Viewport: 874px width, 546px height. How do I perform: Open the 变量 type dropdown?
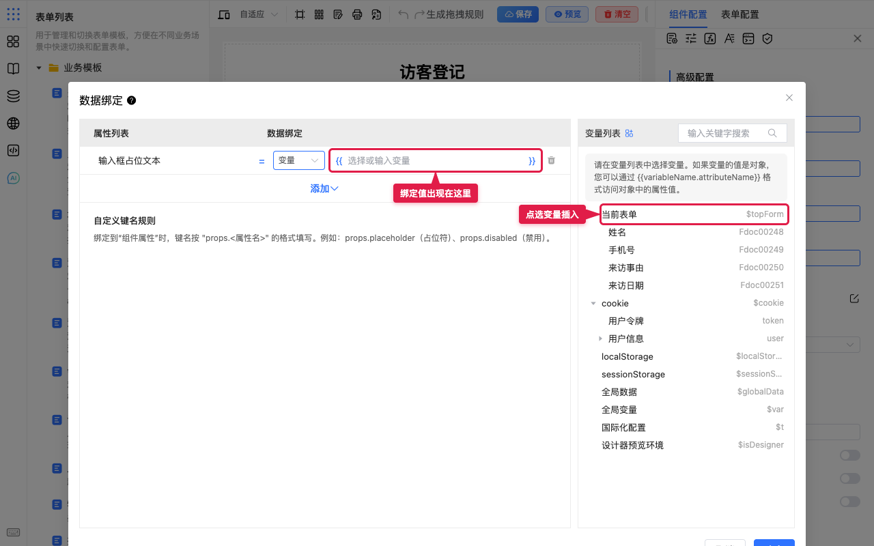299,160
